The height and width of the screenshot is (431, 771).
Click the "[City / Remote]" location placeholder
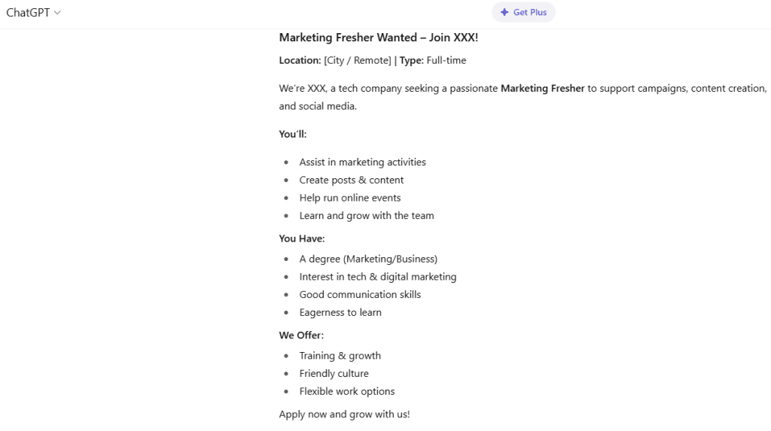pos(358,60)
